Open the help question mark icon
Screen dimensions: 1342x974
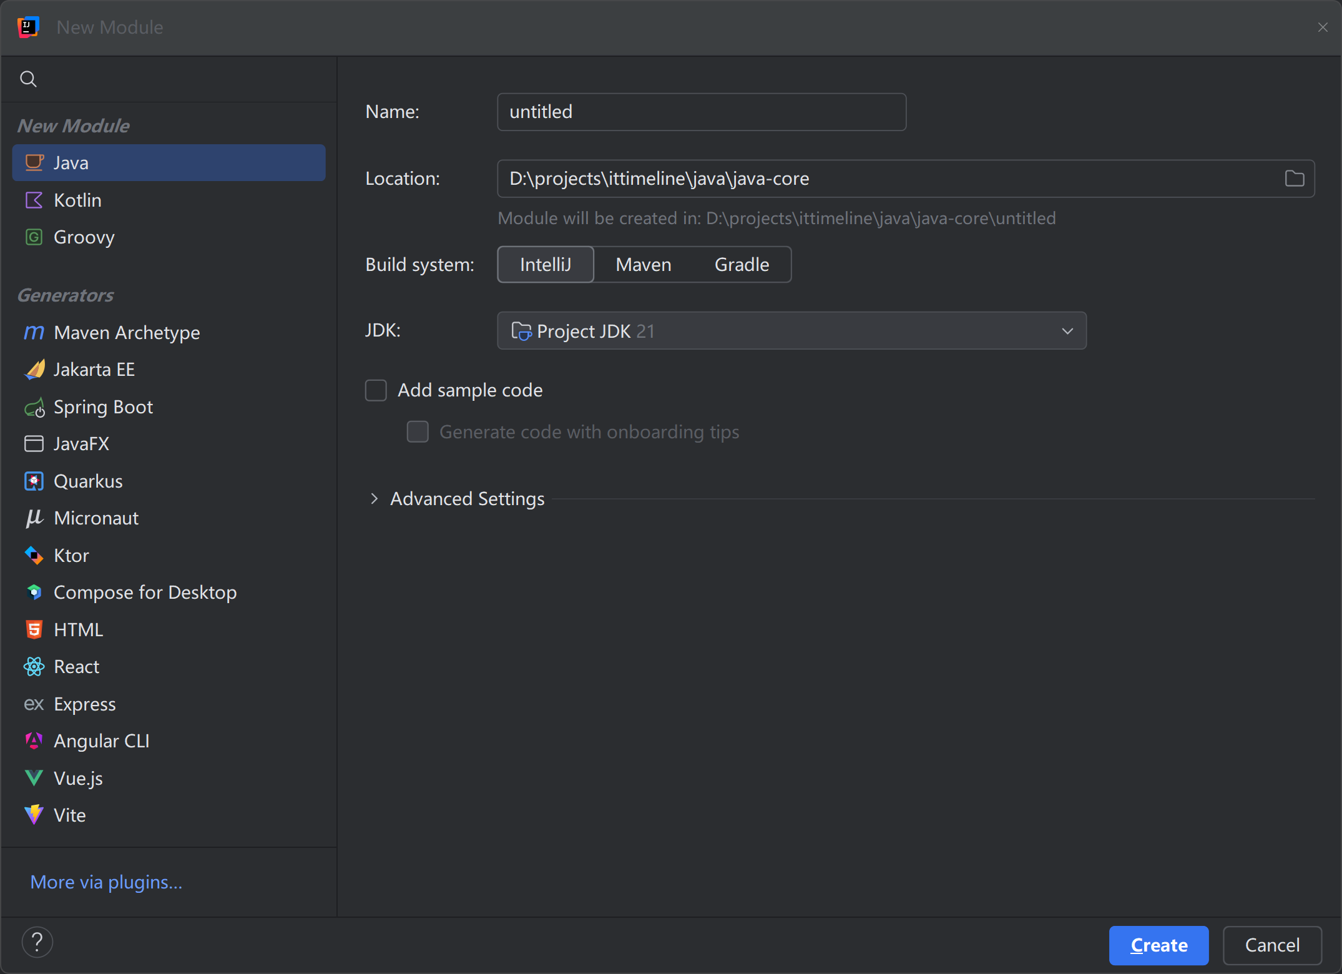click(37, 942)
